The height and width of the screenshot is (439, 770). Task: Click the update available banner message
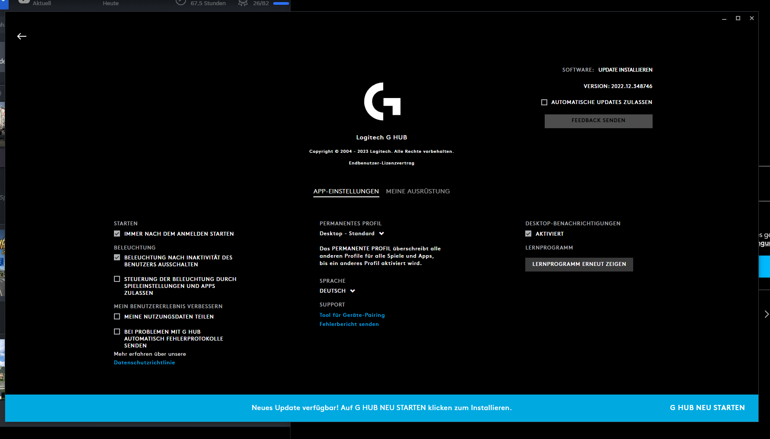click(x=382, y=408)
